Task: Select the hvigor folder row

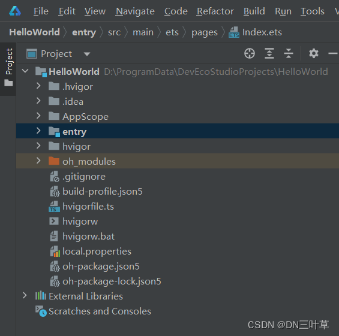Action: pyautogui.click(x=177, y=146)
